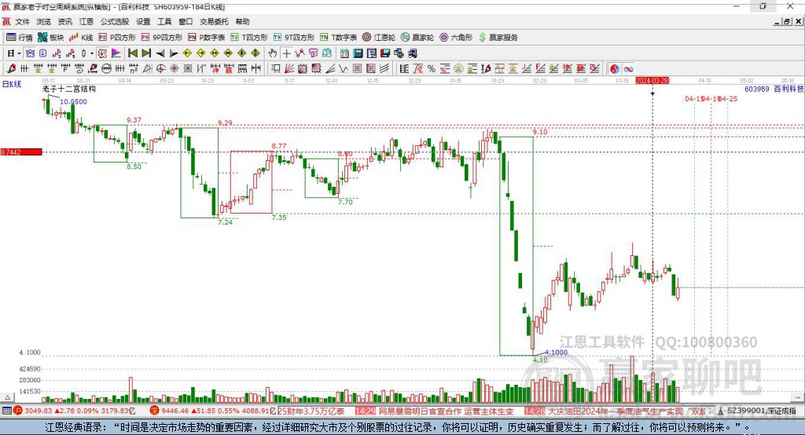Click the volume pane up-arrow expander
The image size is (805, 435).
[x=7, y=397]
